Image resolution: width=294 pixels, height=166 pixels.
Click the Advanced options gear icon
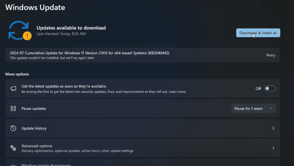(13, 148)
